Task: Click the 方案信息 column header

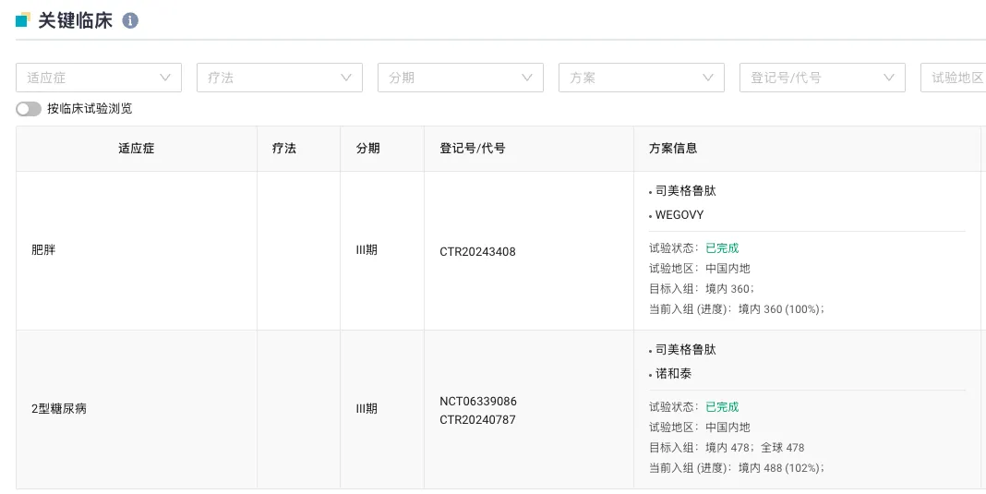Action: coord(673,149)
